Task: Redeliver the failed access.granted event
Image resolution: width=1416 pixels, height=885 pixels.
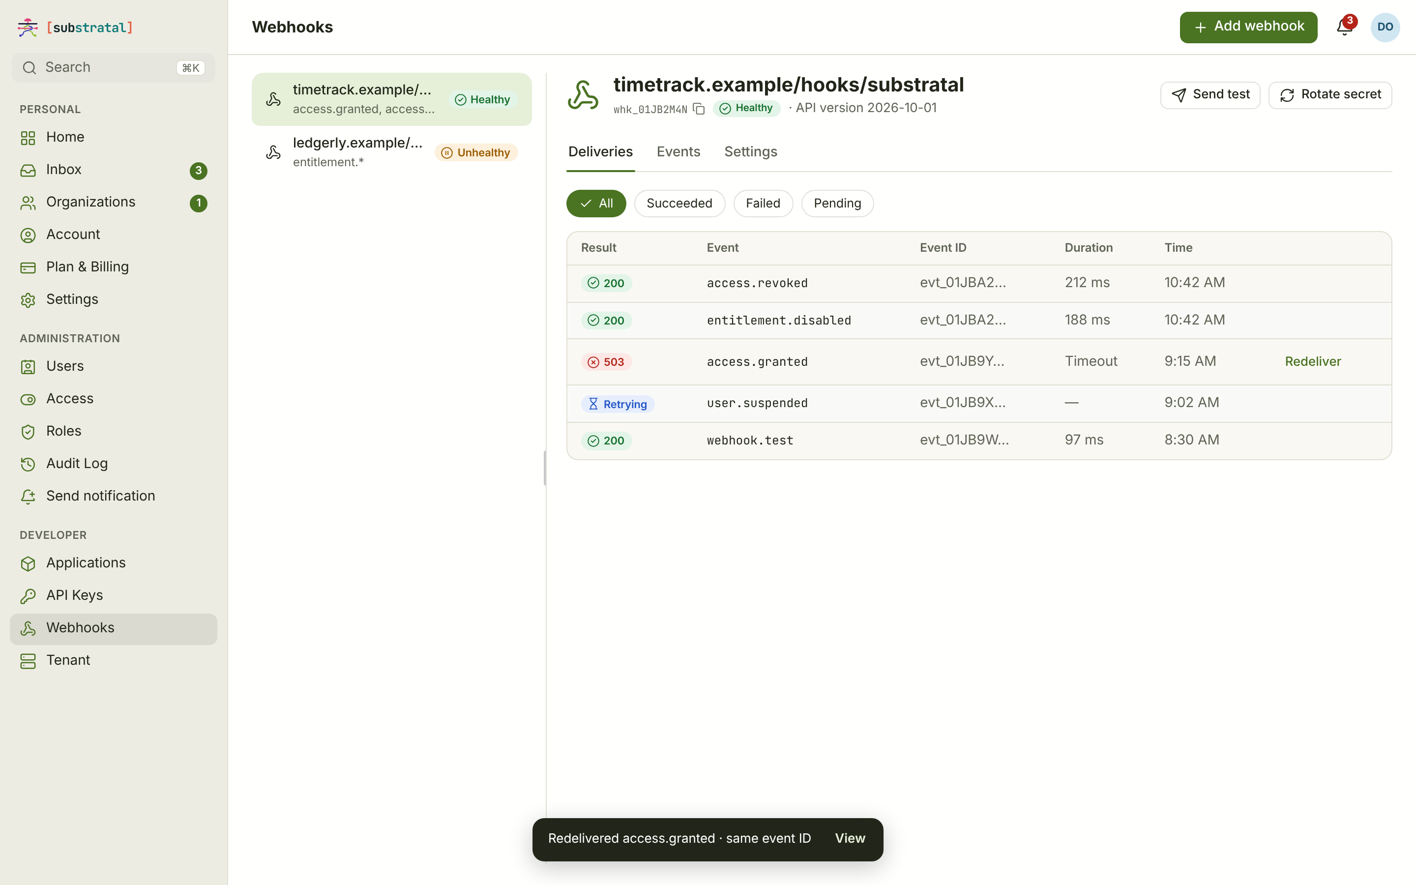Action: 1312,362
